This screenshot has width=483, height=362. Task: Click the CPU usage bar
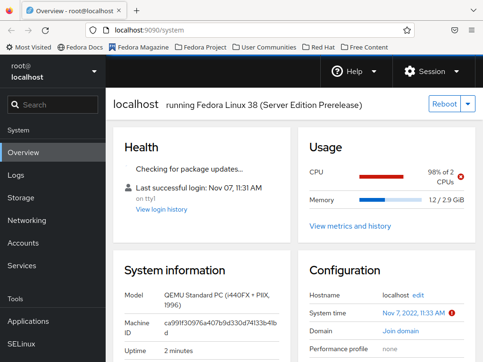(x=382, y=177)
